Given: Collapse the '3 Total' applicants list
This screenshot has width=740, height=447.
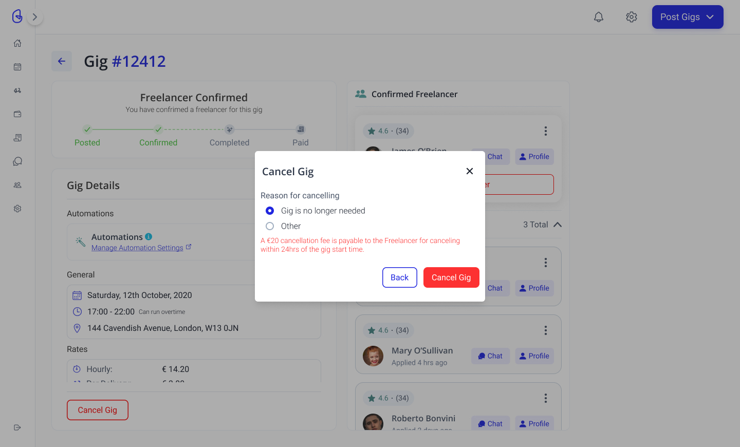Looking at the screenshot, I should pyautogui.click(x=558, y=225).
